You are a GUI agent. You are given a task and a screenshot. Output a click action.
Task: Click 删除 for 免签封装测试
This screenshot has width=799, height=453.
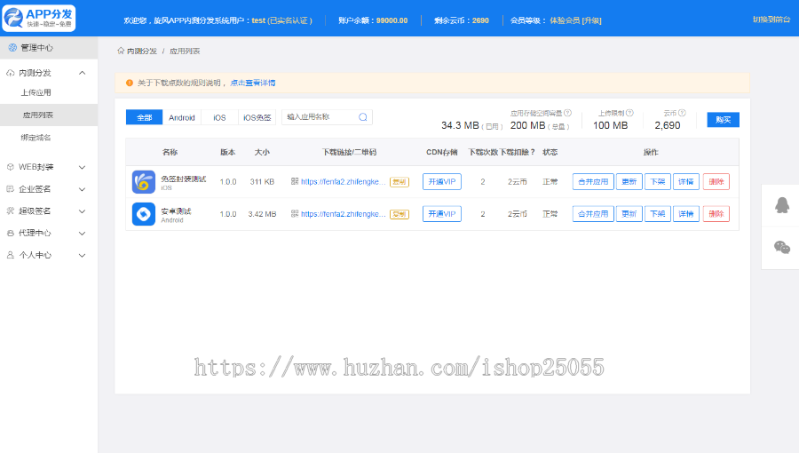(x=716, y=181)
